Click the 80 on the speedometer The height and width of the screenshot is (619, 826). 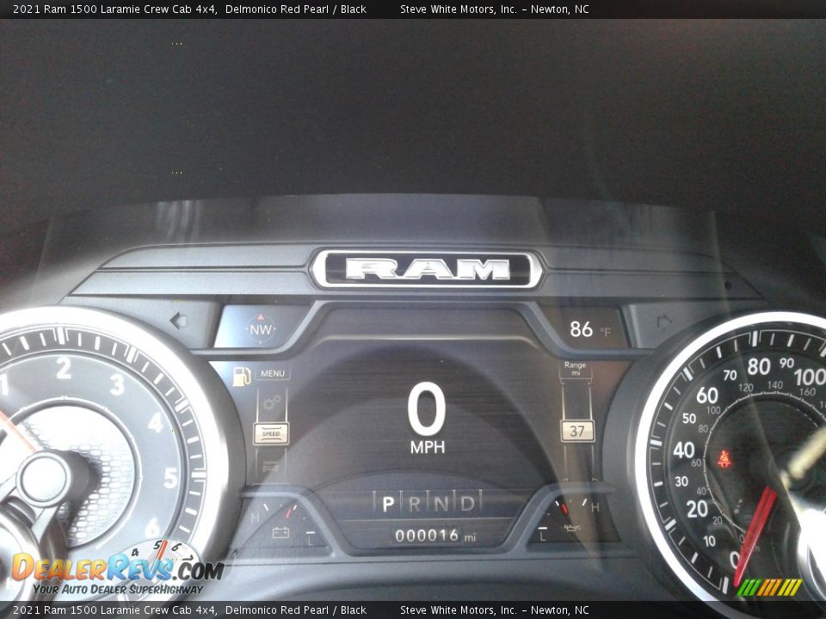click(759, 366)
